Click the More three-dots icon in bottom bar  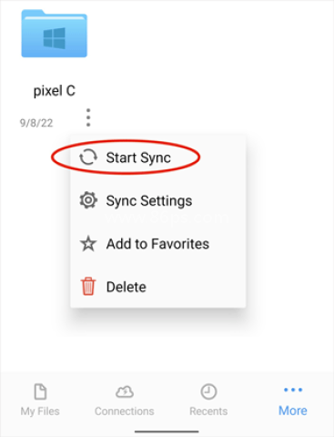coord(293,390)
